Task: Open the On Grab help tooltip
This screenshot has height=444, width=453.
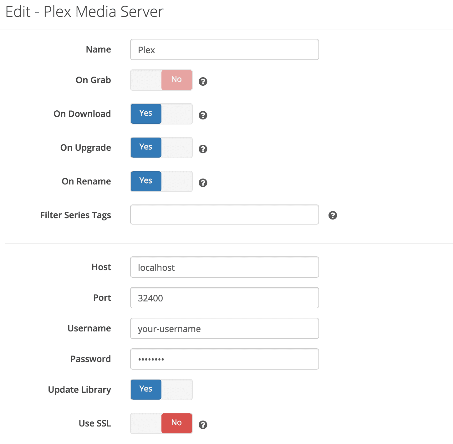Action: pyautogui.click(x=203, y=82)
